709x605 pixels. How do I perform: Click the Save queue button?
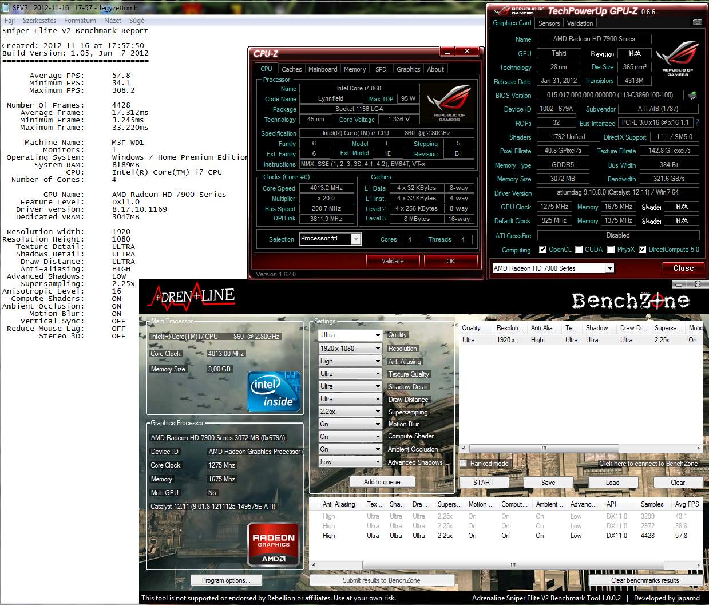pos(548,482)
